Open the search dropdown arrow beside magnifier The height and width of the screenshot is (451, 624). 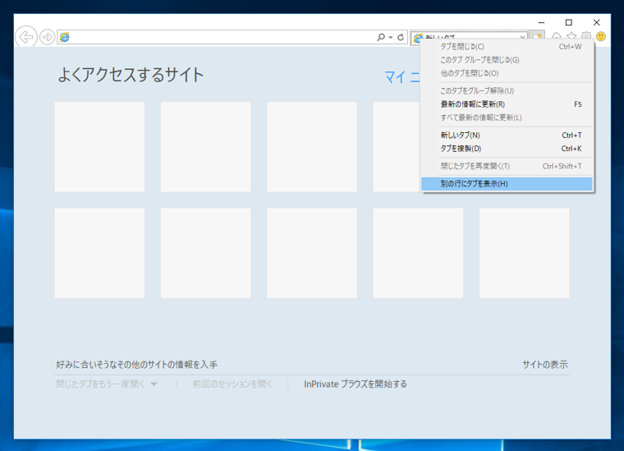(x=391, y=38)
